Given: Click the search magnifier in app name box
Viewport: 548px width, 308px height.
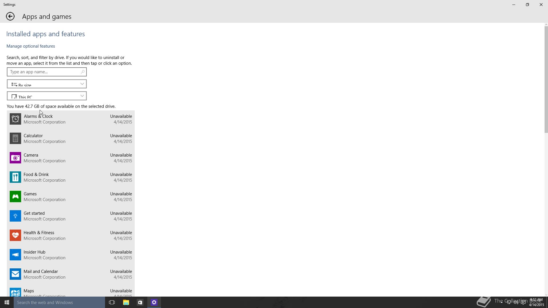Looking at the screenshot, I should [x=82, y=72].
